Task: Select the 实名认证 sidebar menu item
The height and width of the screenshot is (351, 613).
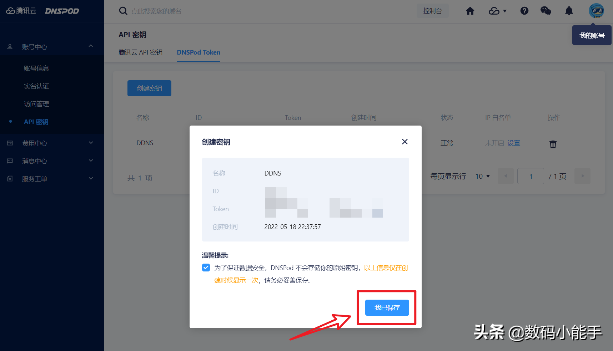Action: 36,86
